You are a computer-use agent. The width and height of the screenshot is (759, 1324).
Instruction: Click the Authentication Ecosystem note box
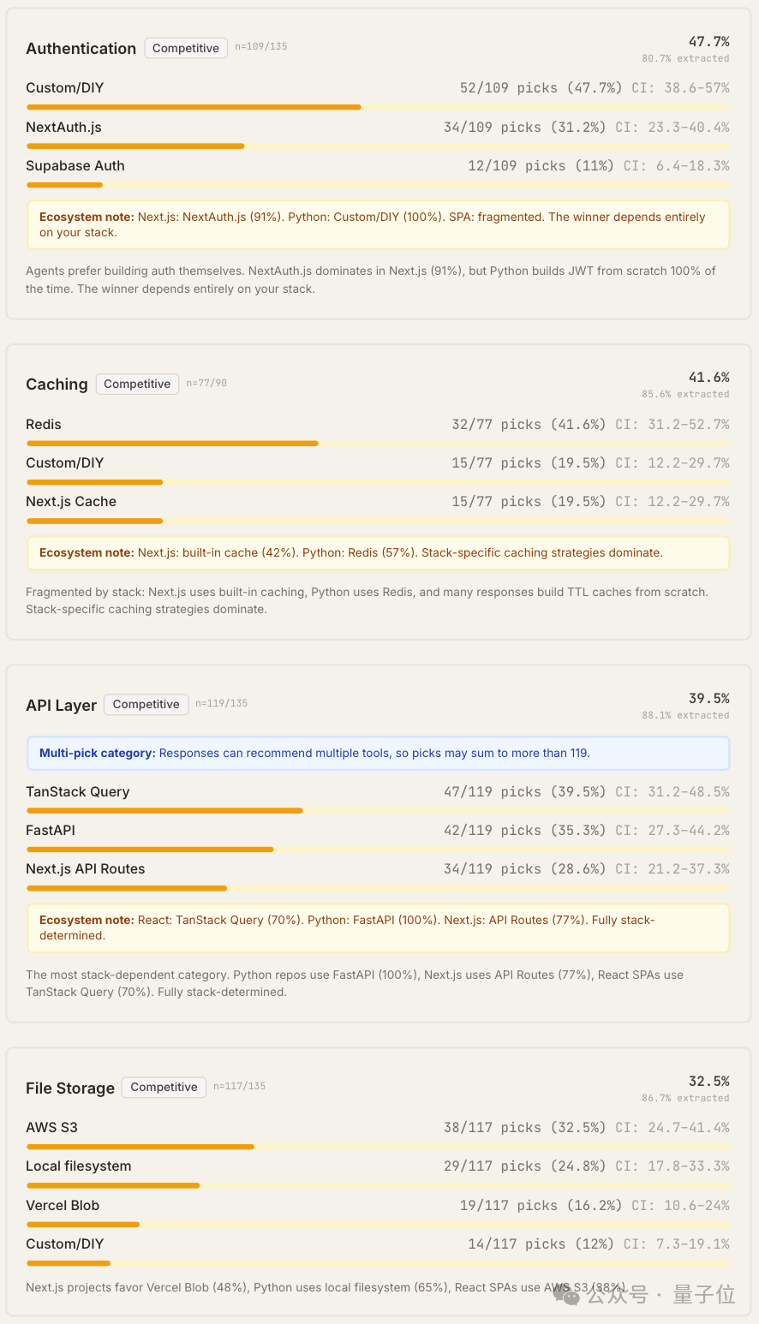378,224
